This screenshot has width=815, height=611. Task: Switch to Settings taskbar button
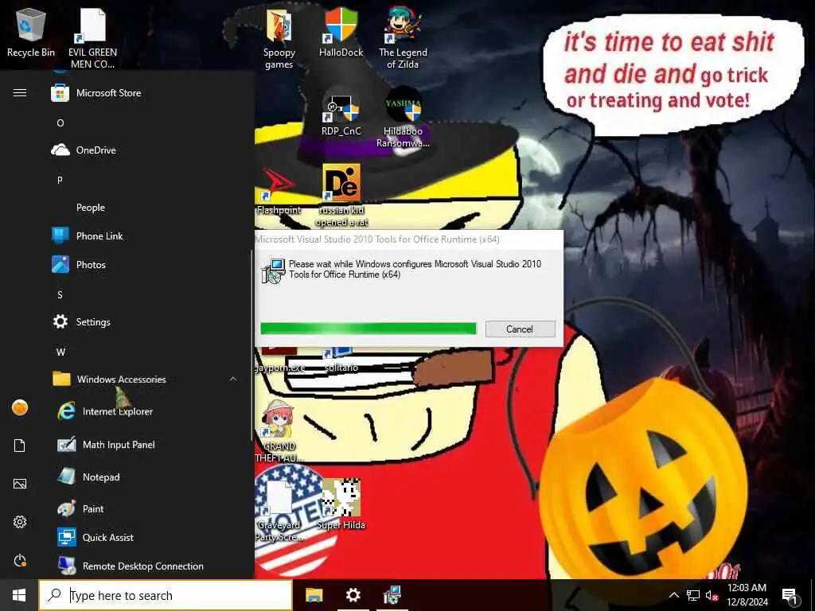tap(353, 595)
